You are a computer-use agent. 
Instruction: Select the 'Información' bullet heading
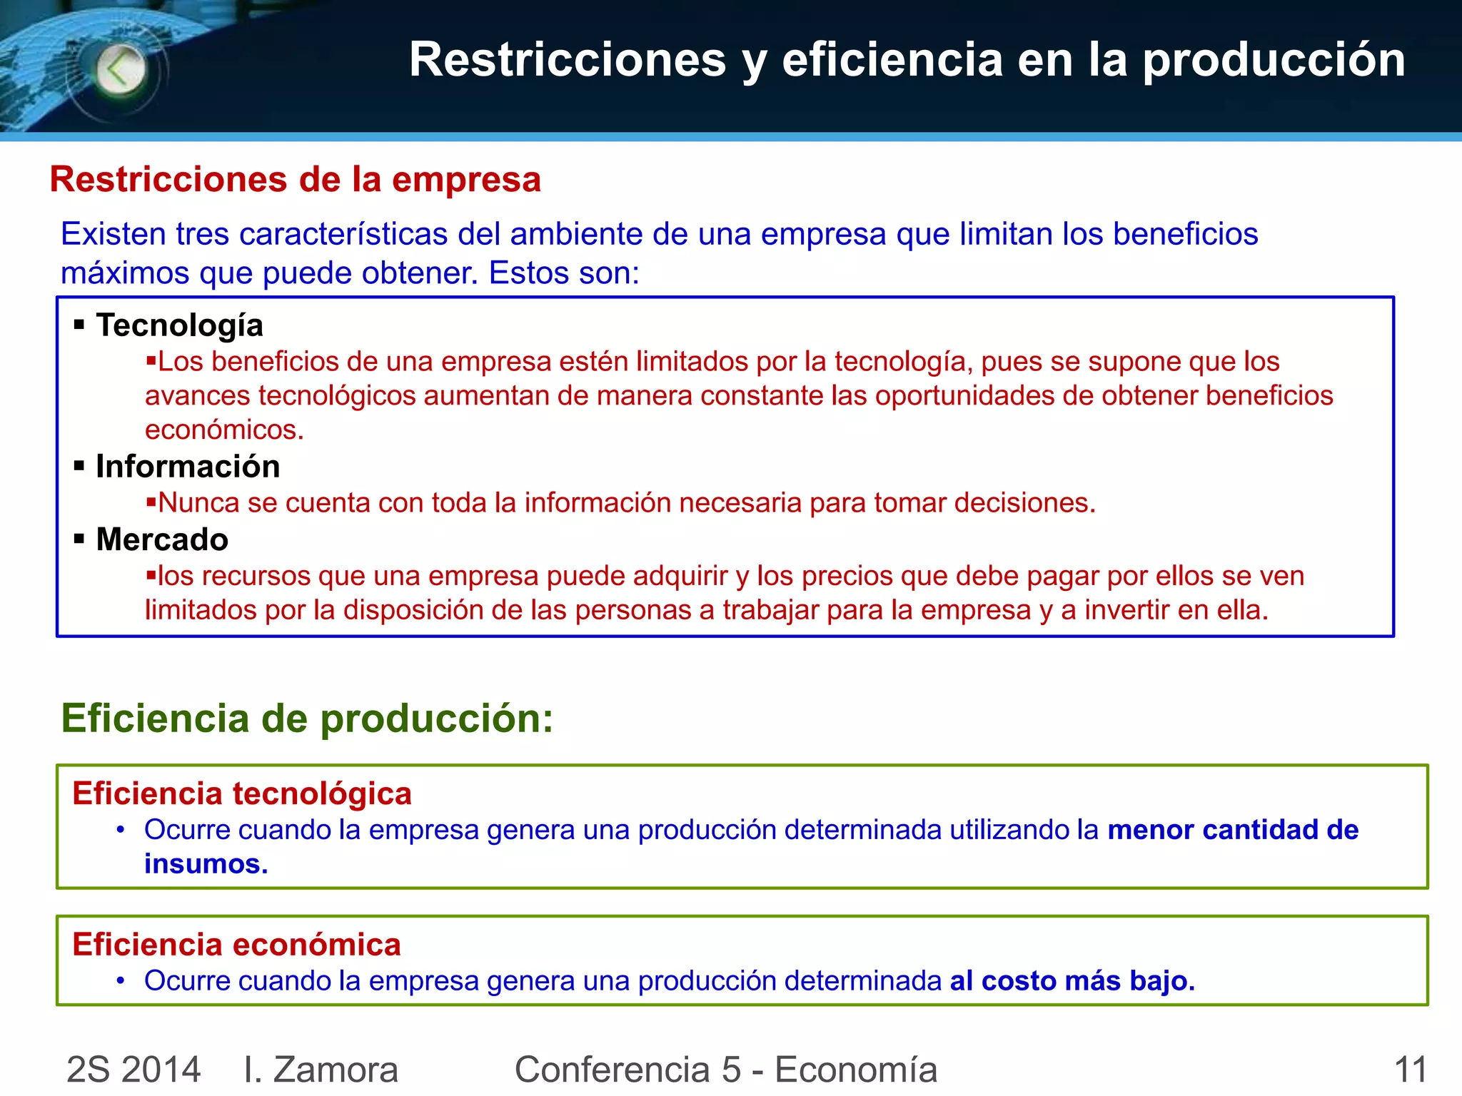tap(188, 467)
